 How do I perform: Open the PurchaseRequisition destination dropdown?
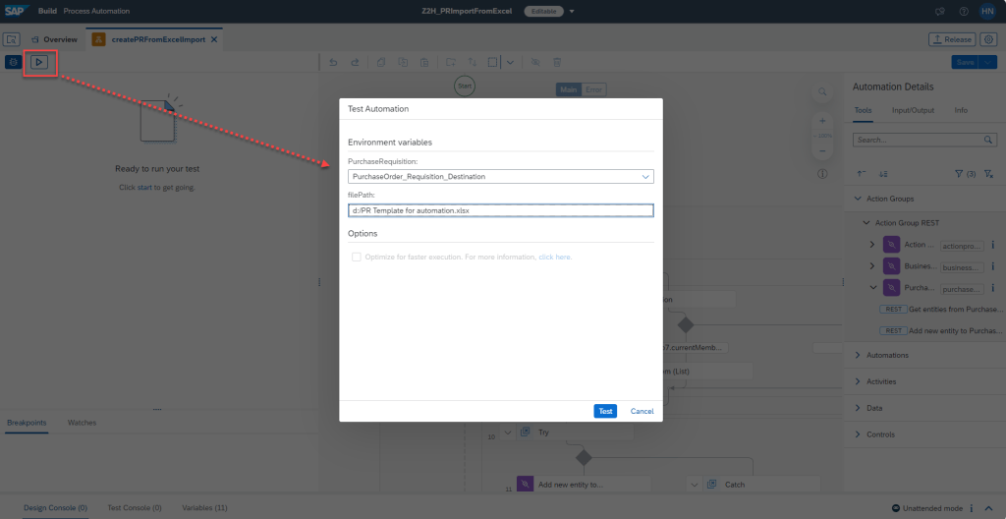645,177
